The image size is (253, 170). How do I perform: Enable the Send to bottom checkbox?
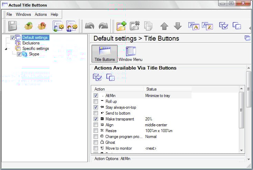click(96, 113)
